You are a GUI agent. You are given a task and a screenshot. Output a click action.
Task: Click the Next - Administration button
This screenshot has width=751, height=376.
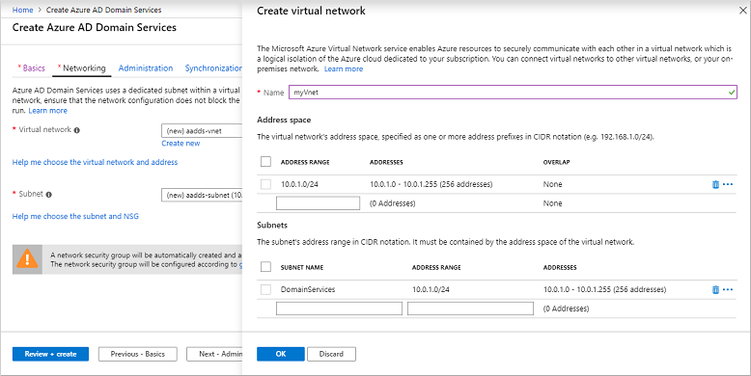pos(214,354)
